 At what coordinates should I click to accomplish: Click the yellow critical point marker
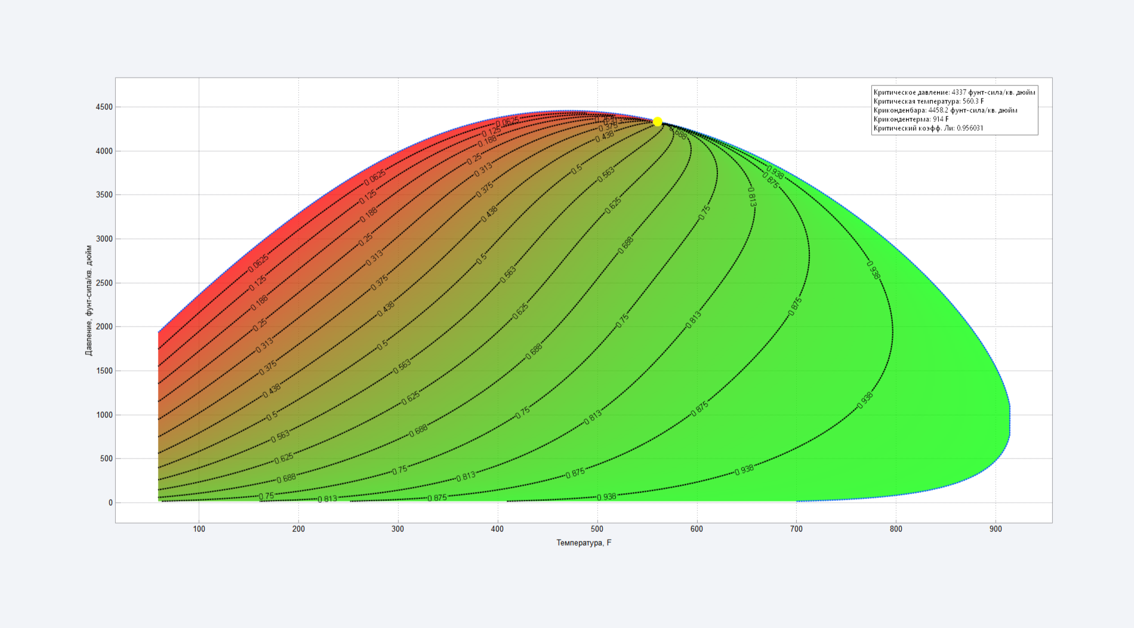point(657,122)
